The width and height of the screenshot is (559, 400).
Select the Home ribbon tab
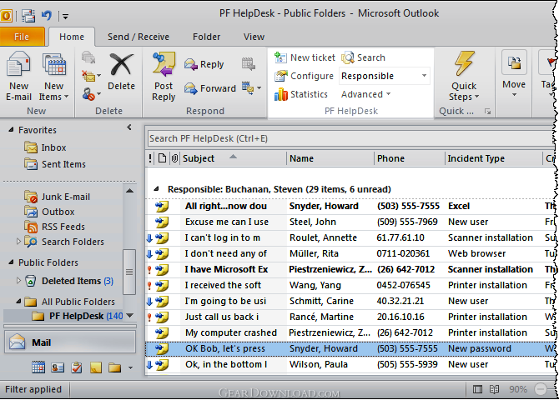pos(72,37)
